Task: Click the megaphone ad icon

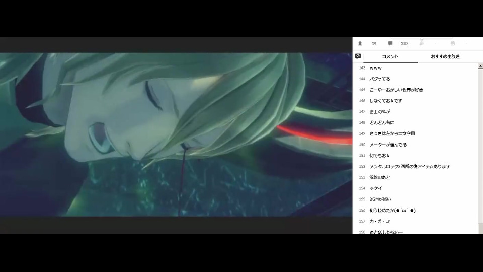Action: coord(422,43)
